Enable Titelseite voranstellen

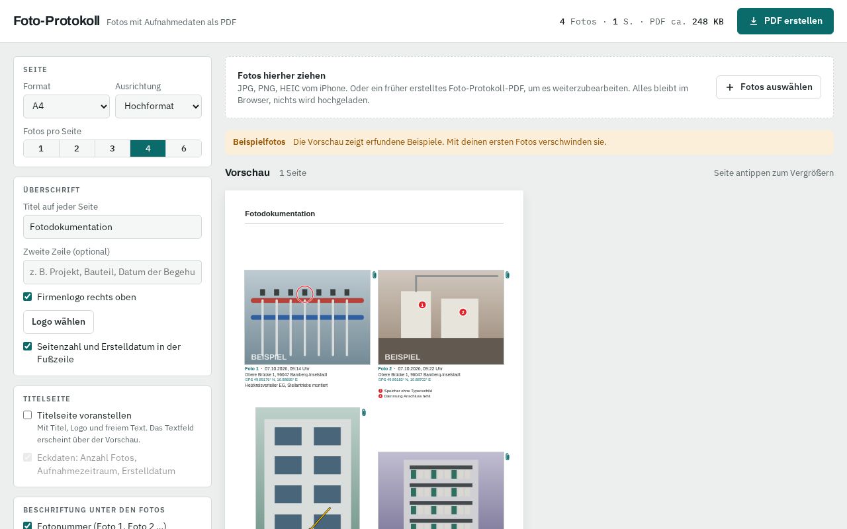(x=28, y=415)
